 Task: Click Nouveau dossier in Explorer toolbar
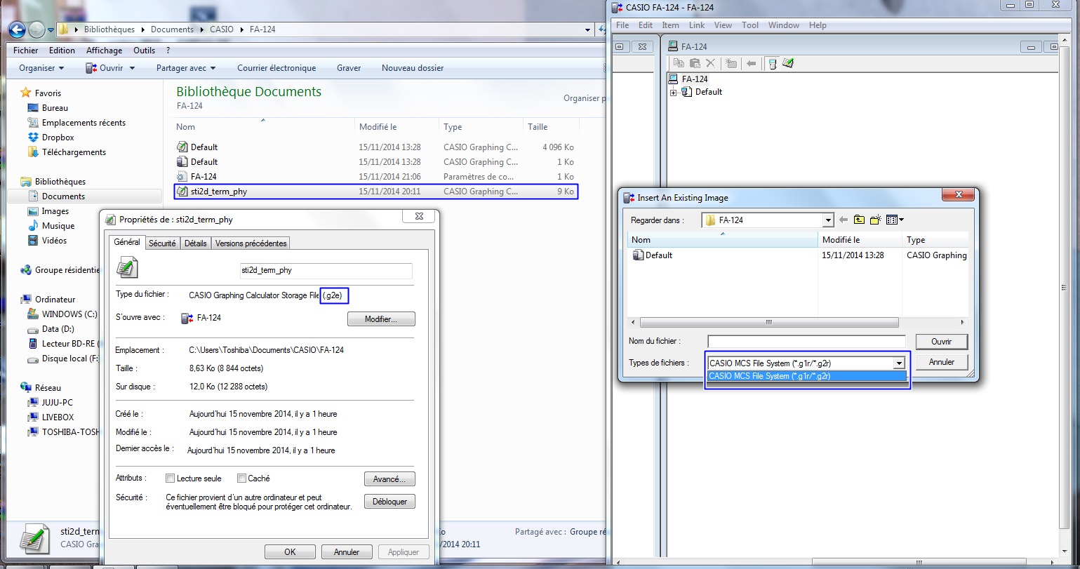coord(413,68)
